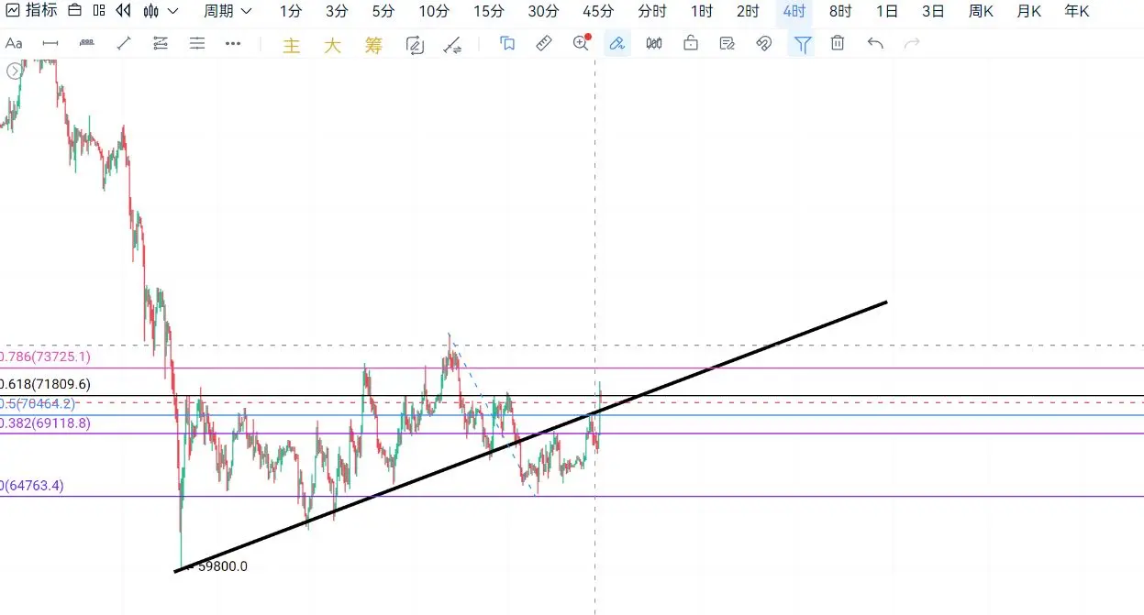Switch to the 年K yearly chart
This screenshot has width=1144, height=615.
(x=1076, y=11)
